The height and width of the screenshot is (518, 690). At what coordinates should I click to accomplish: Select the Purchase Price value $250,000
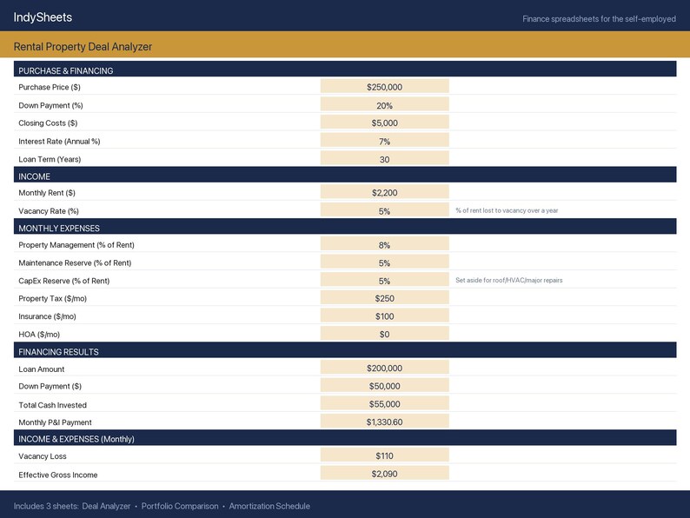(385, 86)
